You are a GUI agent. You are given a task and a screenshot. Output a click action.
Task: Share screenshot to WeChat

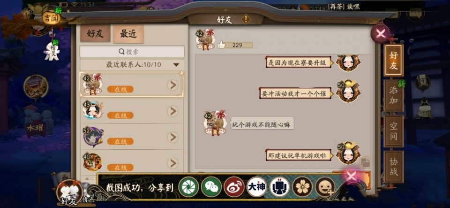coord(211,187)
